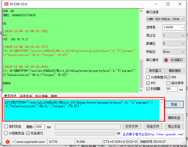188x147 pixels.
Task: Click the [2020-12-04 20:35:26.372] timestamp line
Action: coord(26,47)
